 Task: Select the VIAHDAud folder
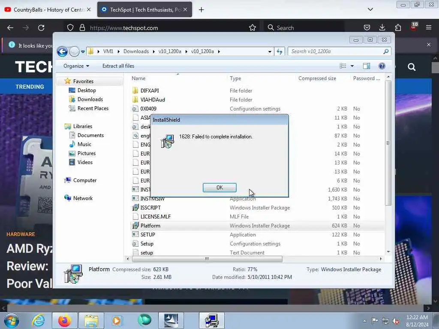click(153, 99)
